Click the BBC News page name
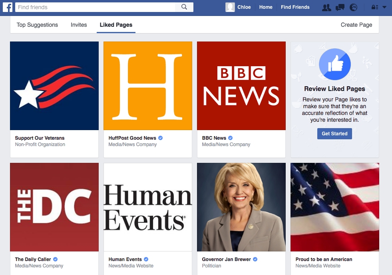This screenshot has height=275, width=392. (214, 138)
